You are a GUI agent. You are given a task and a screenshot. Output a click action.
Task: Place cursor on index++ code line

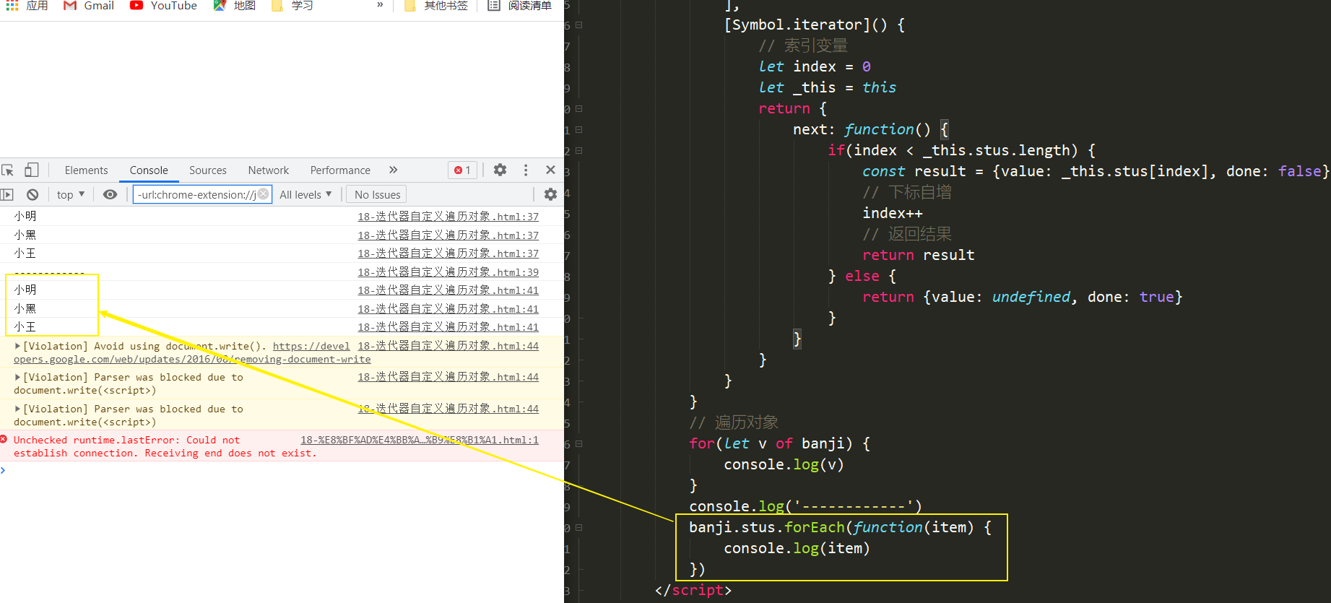[x=893, y=213]
